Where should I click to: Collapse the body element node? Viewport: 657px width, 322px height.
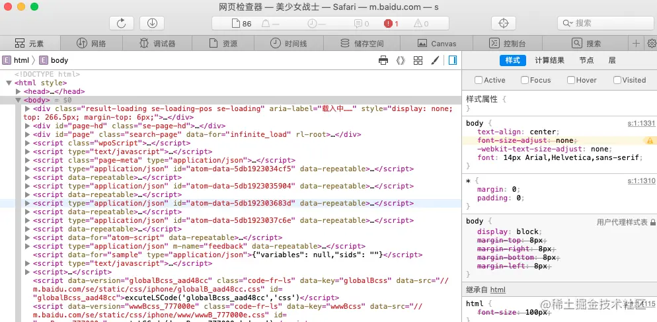[18, 101]
